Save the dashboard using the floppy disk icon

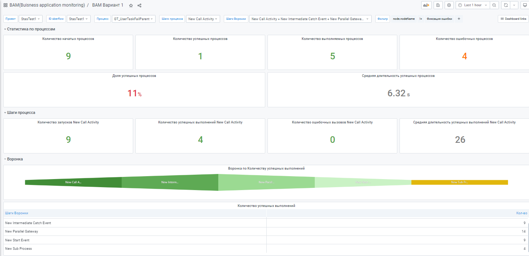point(438,5)
